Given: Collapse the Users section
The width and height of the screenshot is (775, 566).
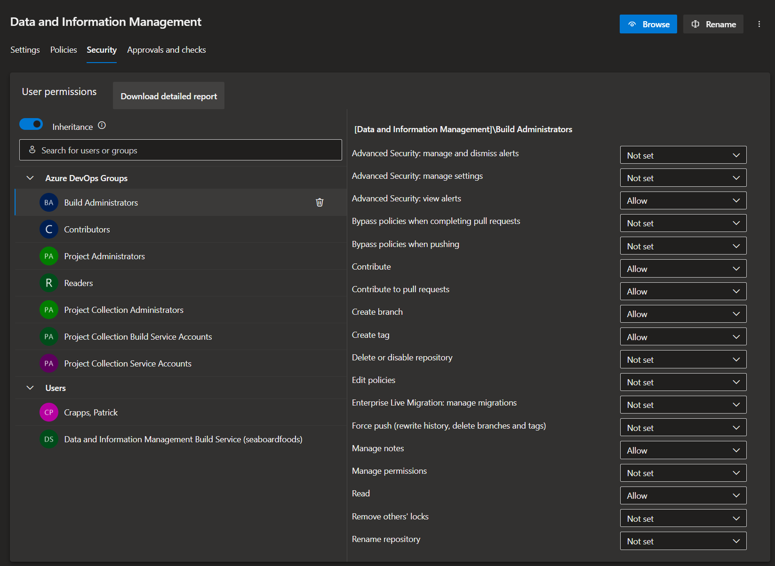Looking at the screenshot, I should click(x=30, y=388).
